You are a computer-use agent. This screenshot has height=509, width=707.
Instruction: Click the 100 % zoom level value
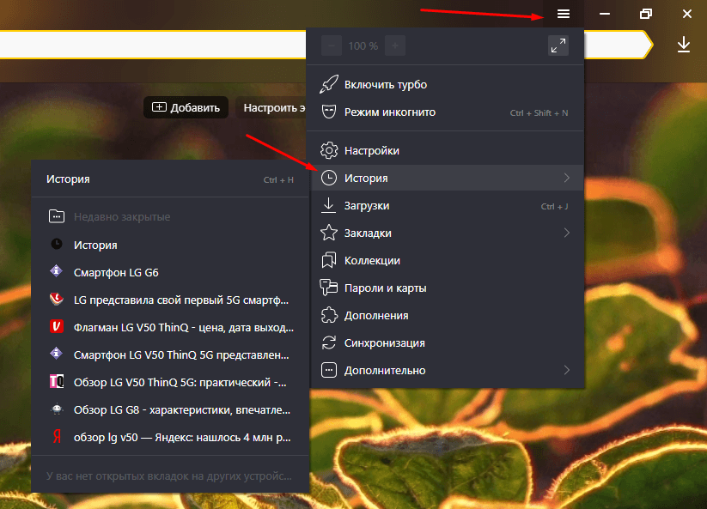[x=363, y=46]
